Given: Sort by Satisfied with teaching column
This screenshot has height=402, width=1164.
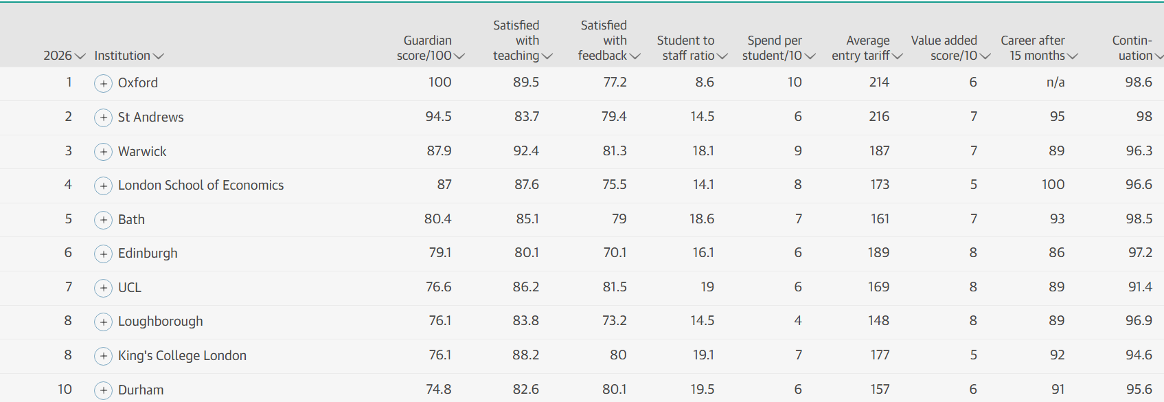Looking at the screenshot, I should click(523, 41).
